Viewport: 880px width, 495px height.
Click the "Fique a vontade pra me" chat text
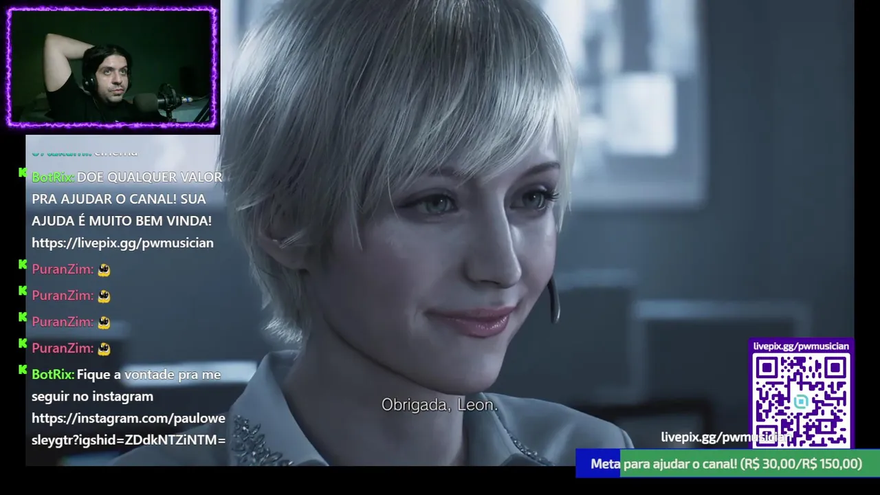(x=148, y=374)
